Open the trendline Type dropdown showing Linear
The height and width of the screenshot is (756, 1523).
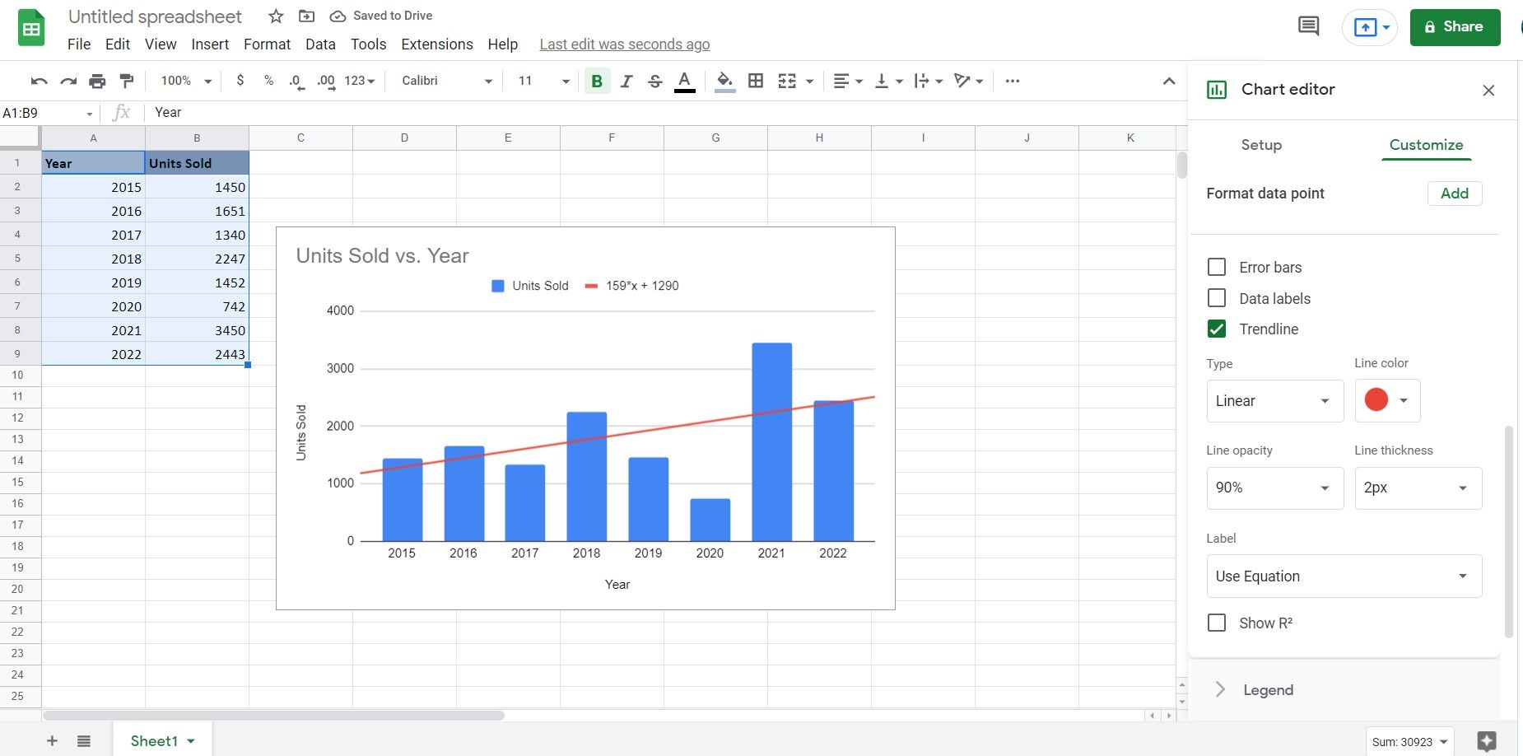click(1273, 401)
